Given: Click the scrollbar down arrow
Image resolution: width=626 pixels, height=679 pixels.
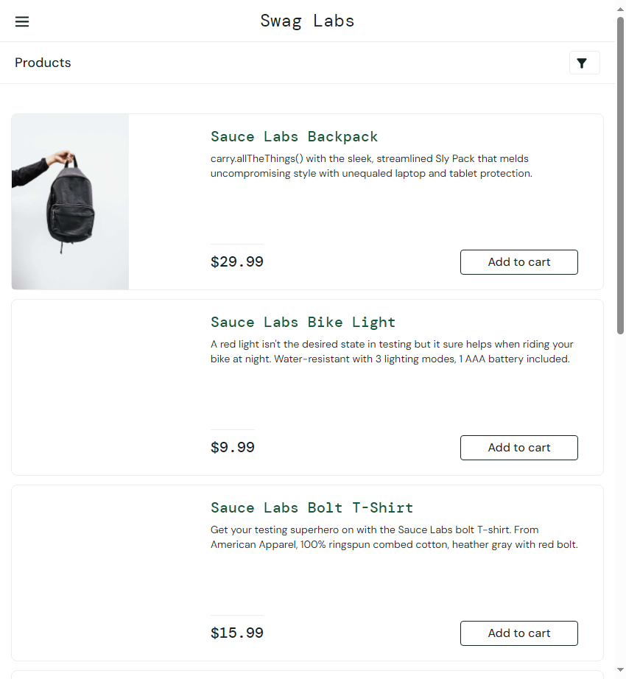Looking at the screenshot, I should (x=620, y=672).
